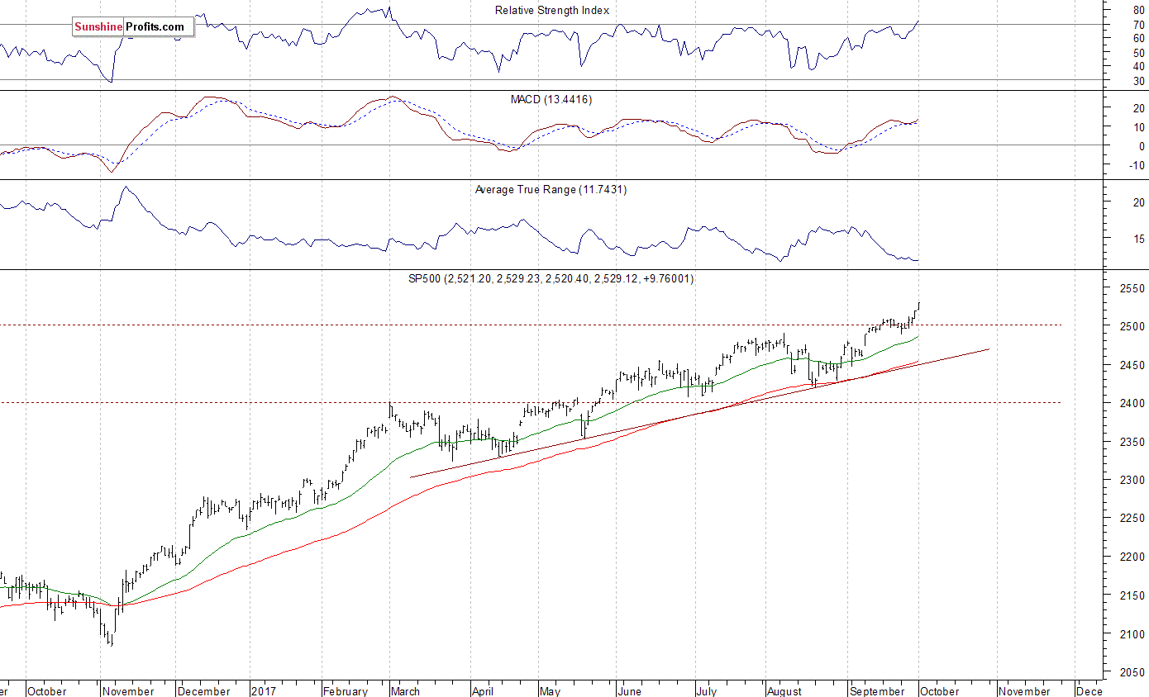
Task: Select the 2100 price axis value
Action: 1132,635
